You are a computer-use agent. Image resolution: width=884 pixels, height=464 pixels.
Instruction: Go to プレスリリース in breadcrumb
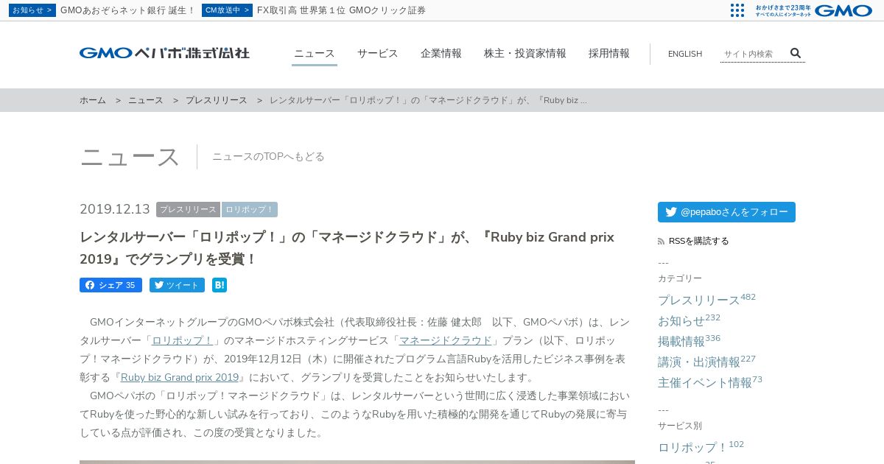click(x=217, y=100)
